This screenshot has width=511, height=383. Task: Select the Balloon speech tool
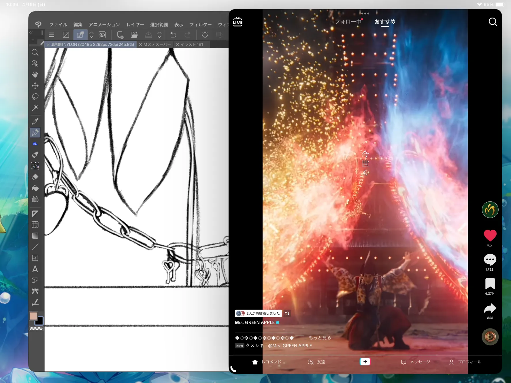point(35,280)
